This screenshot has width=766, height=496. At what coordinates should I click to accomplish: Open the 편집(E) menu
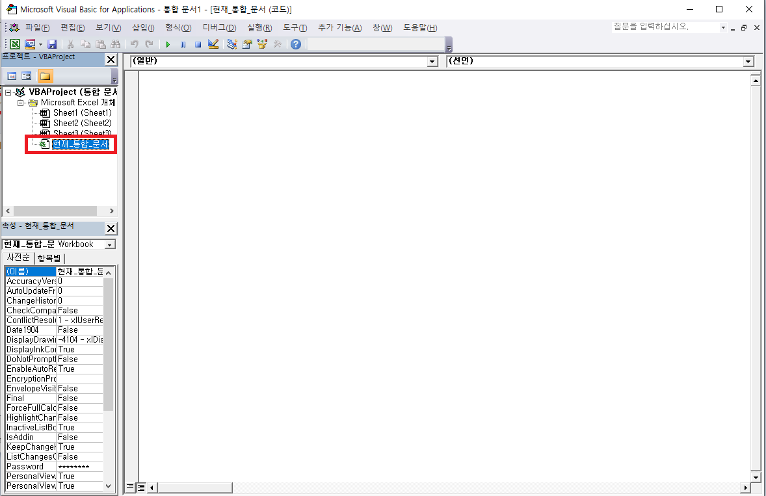click(73, 28)
